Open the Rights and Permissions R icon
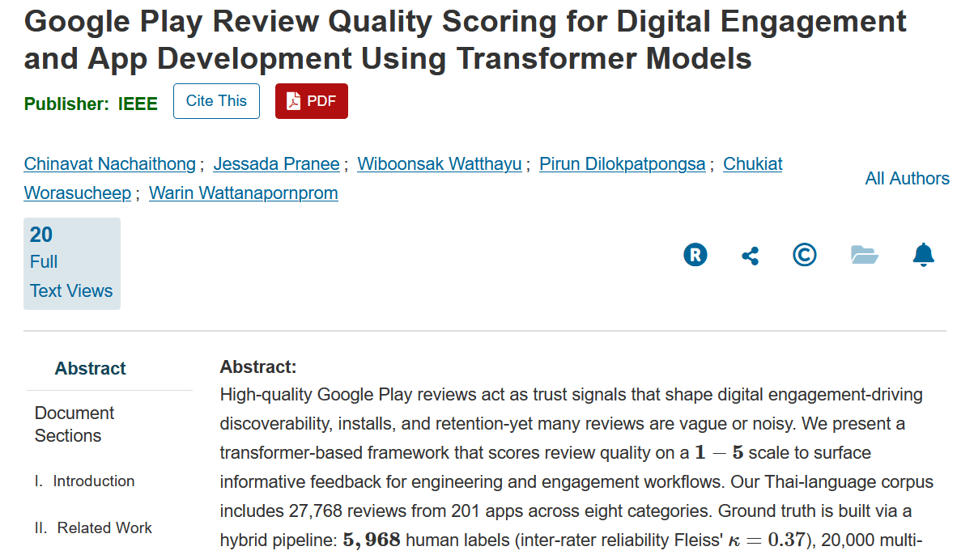The image size is (957, 555). [695, 254]
